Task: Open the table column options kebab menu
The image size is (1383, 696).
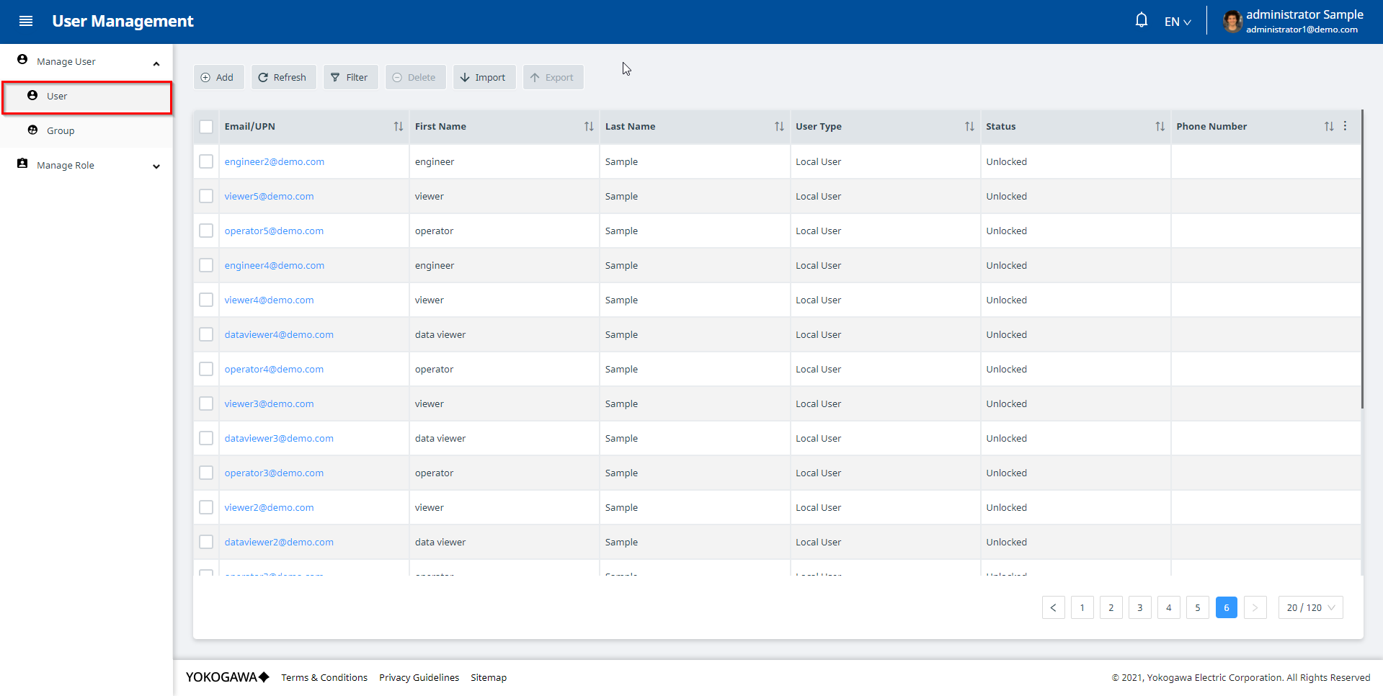Action: (1345, 126)
